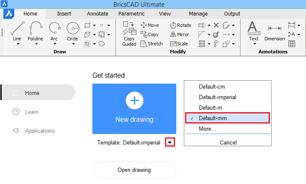Click the Dimension tool

pyautogui.click(x=275, y=33)
